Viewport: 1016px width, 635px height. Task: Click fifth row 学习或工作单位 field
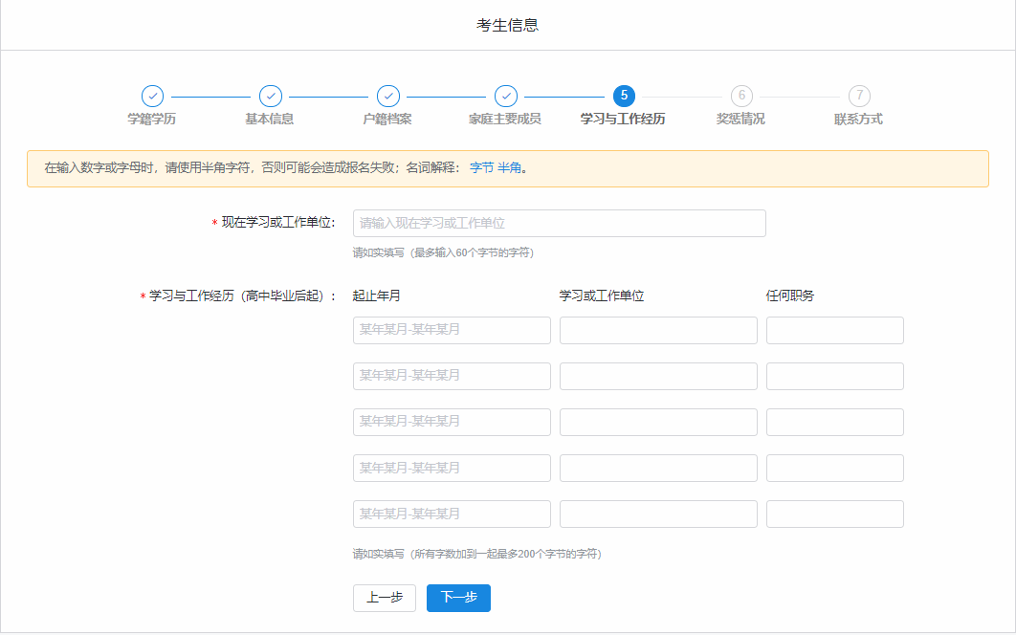pos(658,514)
